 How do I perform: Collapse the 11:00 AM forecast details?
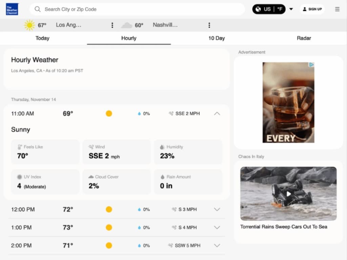(x=217, y=113)
